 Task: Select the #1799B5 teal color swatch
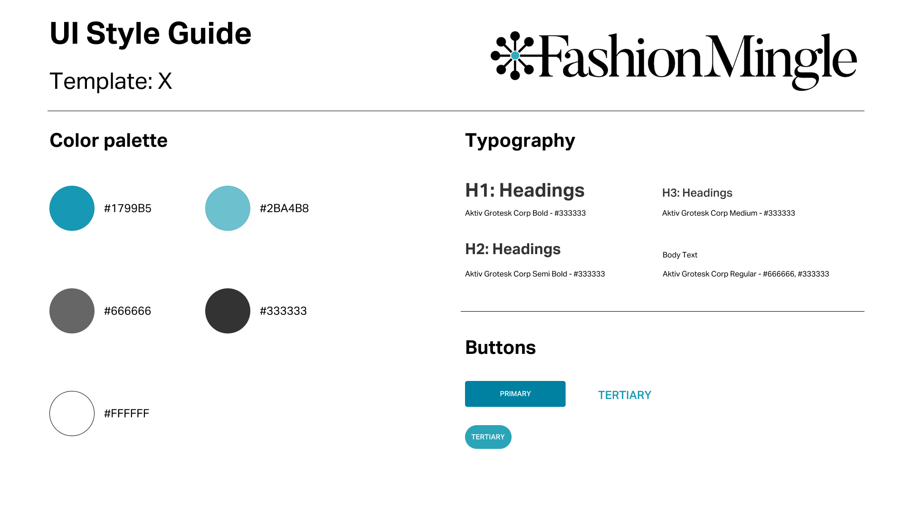pos(72,208)
